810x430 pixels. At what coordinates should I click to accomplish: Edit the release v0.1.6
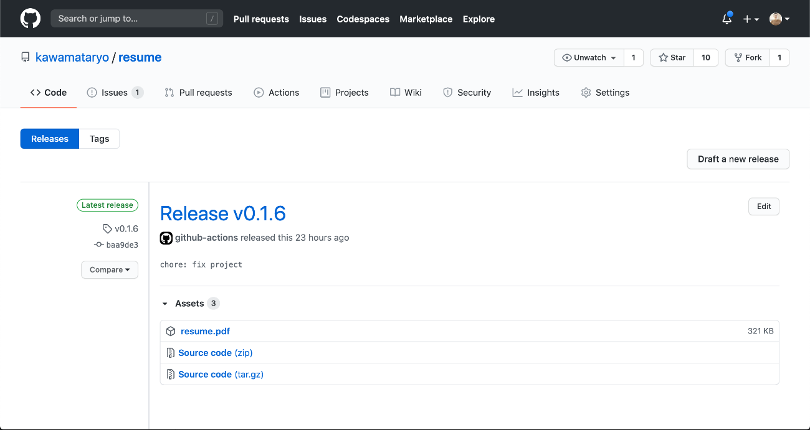[x=764, y=207]
